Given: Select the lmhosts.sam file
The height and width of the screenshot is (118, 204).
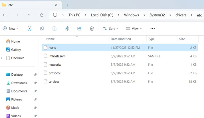Looking at the screenshot, I should click(x=120, y=56).
